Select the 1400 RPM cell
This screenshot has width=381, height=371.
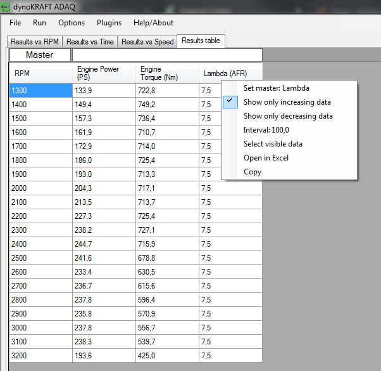pyautogui.click(x=41, y=105)
